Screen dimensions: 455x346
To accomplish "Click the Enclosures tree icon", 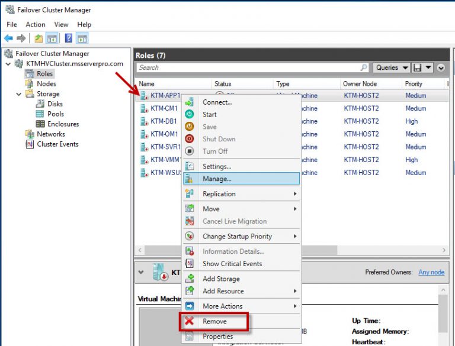I will 40,124.
